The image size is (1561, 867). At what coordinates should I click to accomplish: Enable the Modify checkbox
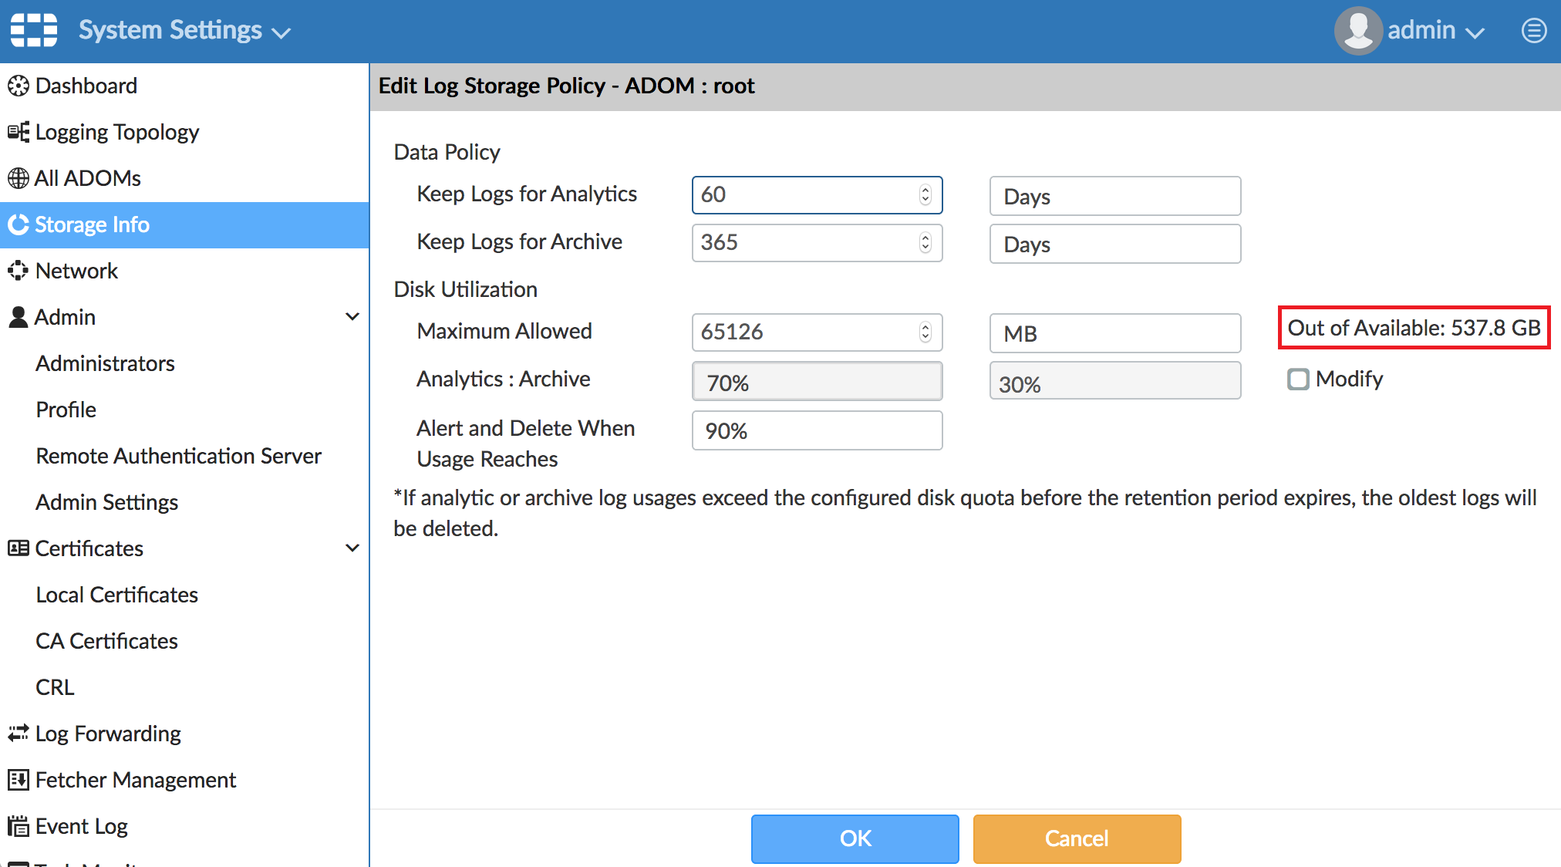pos(1298,379)
